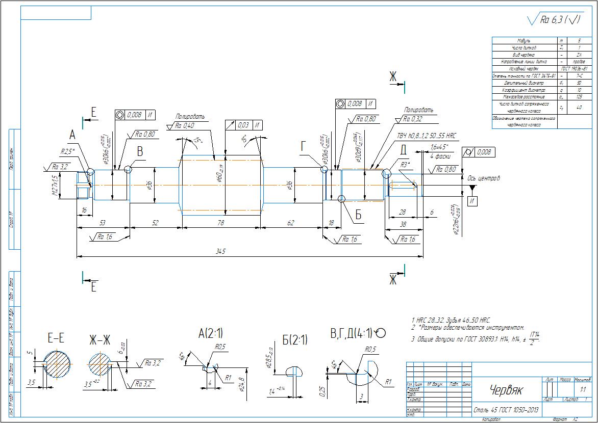Viewport: 598px width, 423px height.
Task: Click the detail circle labeled Б on shaft
Action: coord(341,198)
